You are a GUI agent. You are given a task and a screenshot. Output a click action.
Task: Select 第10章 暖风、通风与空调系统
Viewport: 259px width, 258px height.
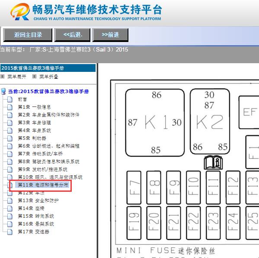(50, 177)
